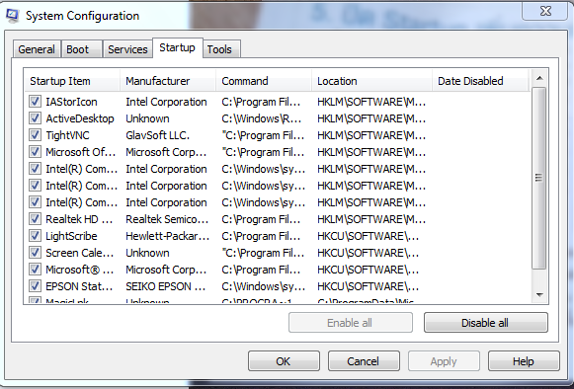Click the Screen Cale... row name
Viewport: 574px width, 389px height.
(80, 253)
